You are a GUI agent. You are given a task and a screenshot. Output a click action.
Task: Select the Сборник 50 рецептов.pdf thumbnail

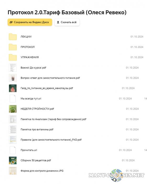13,160
